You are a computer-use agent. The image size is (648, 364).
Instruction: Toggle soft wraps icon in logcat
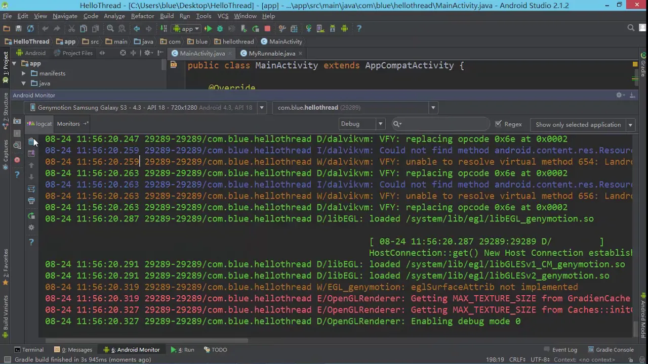[31, 189]
